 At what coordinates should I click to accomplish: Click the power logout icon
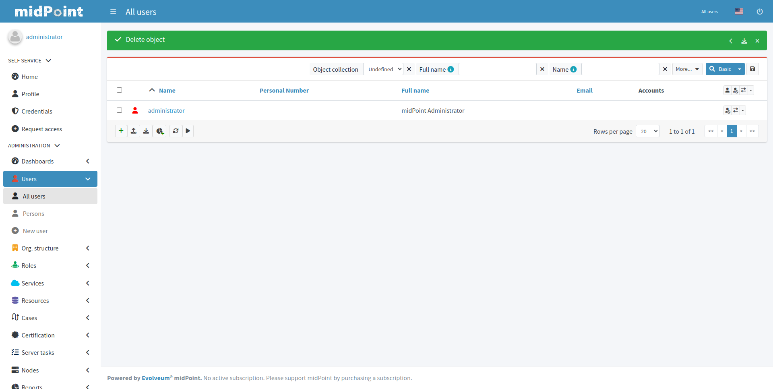pyautogui.click(x=760, y=12)
